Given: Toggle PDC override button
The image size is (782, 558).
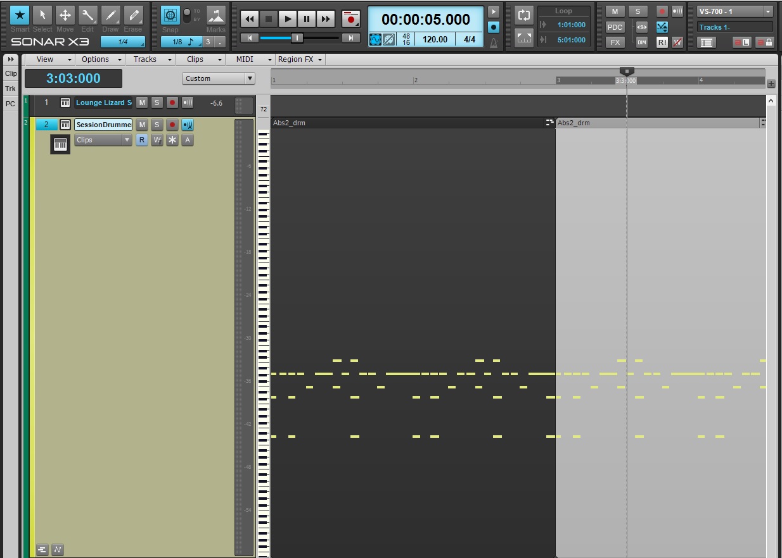Looking at the screenshot, I should coord(615,27).
